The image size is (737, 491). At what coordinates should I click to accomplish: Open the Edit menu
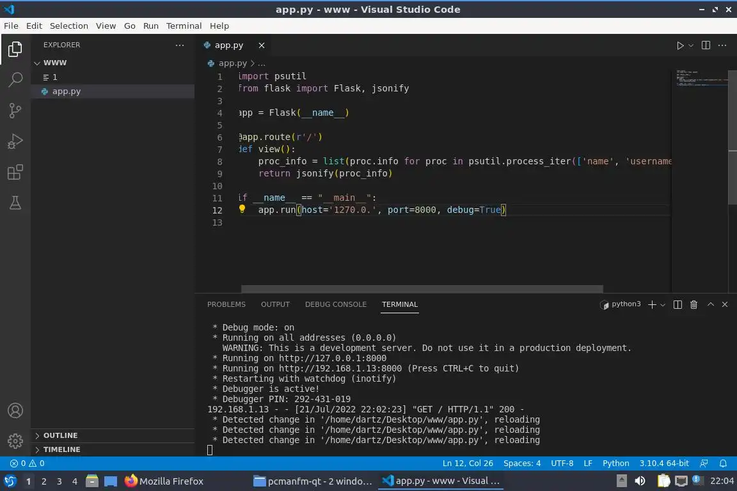[x=34, y=26]
